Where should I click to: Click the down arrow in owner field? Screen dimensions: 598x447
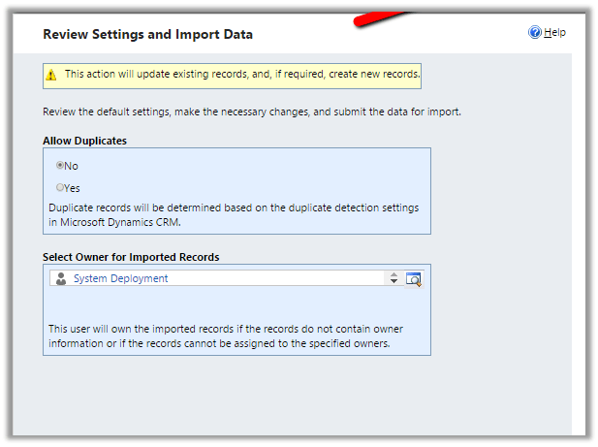click(x=393, y=282)
